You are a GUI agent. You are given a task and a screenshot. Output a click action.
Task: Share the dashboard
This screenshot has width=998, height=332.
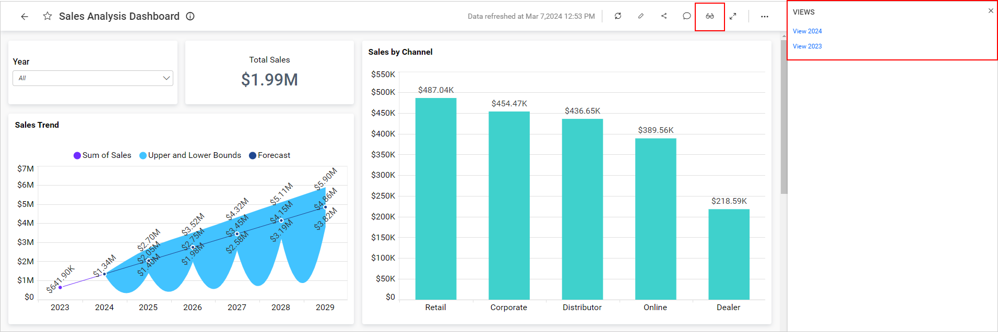point(664,16)
